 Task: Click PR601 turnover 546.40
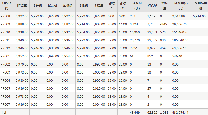click(177, 56)
